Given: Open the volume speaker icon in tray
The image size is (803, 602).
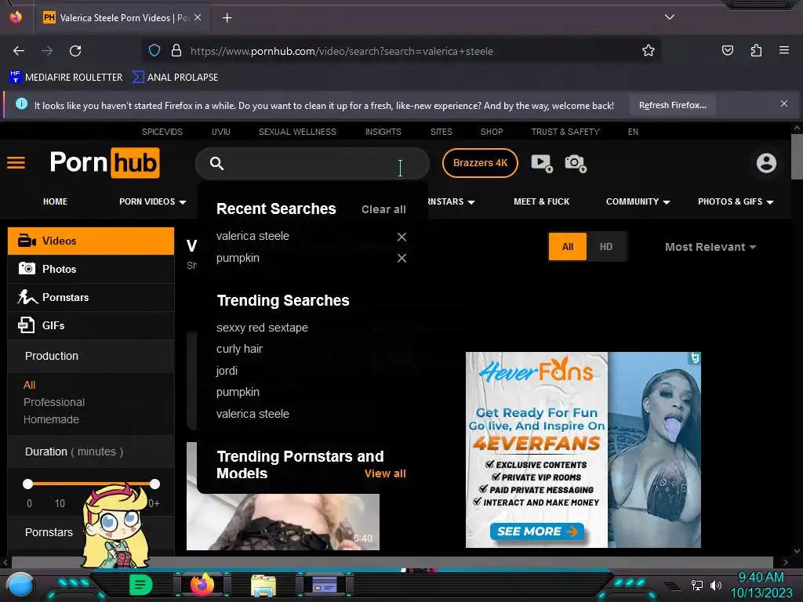Looking at the screenshot, I should [x=715, y=585].
